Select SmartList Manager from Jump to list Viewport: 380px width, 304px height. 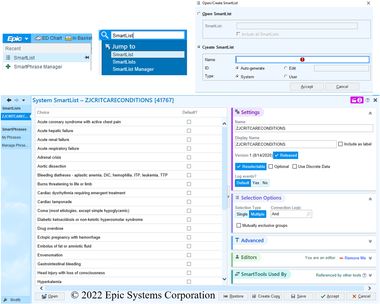pyautogui.click(x=133, y=69)
